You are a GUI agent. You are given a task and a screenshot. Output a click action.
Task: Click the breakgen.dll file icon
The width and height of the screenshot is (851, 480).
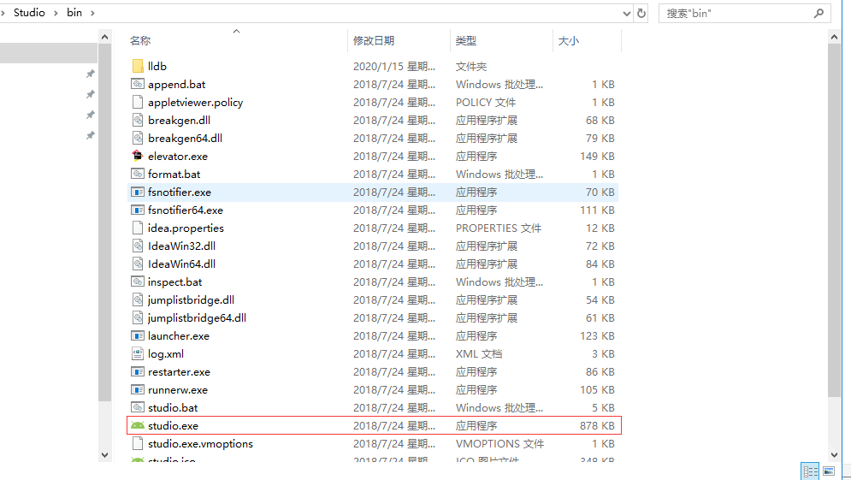(138, 120)
